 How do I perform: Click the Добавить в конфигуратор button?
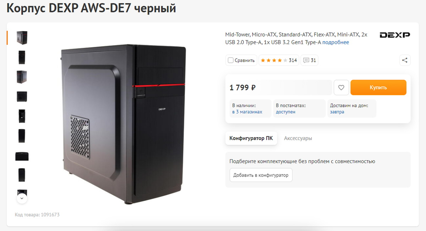(x=261, y=175)
